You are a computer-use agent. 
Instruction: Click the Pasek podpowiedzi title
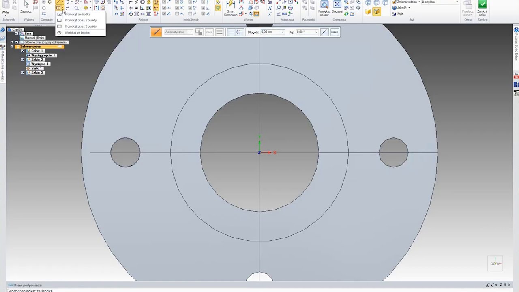pos(28,285)
